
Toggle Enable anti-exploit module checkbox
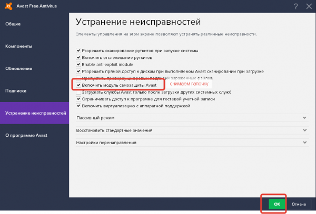78,64
